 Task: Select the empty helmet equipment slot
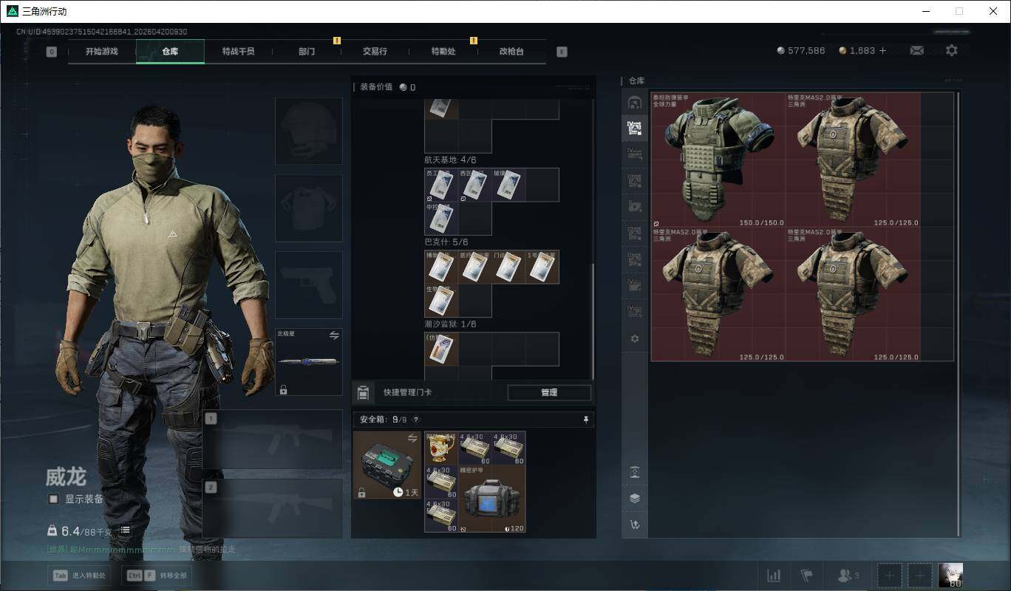[309, 131]
